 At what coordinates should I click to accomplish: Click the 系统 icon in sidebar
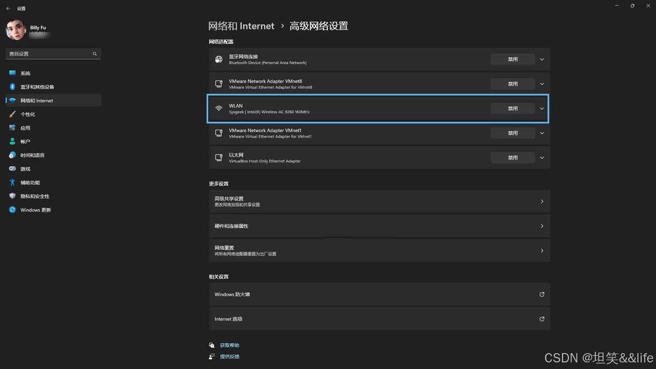coord(12,73)
